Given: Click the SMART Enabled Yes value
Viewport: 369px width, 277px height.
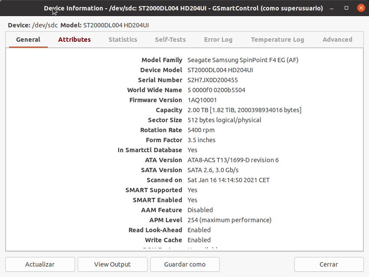Looking at the screenshot, I should (192, 200).
